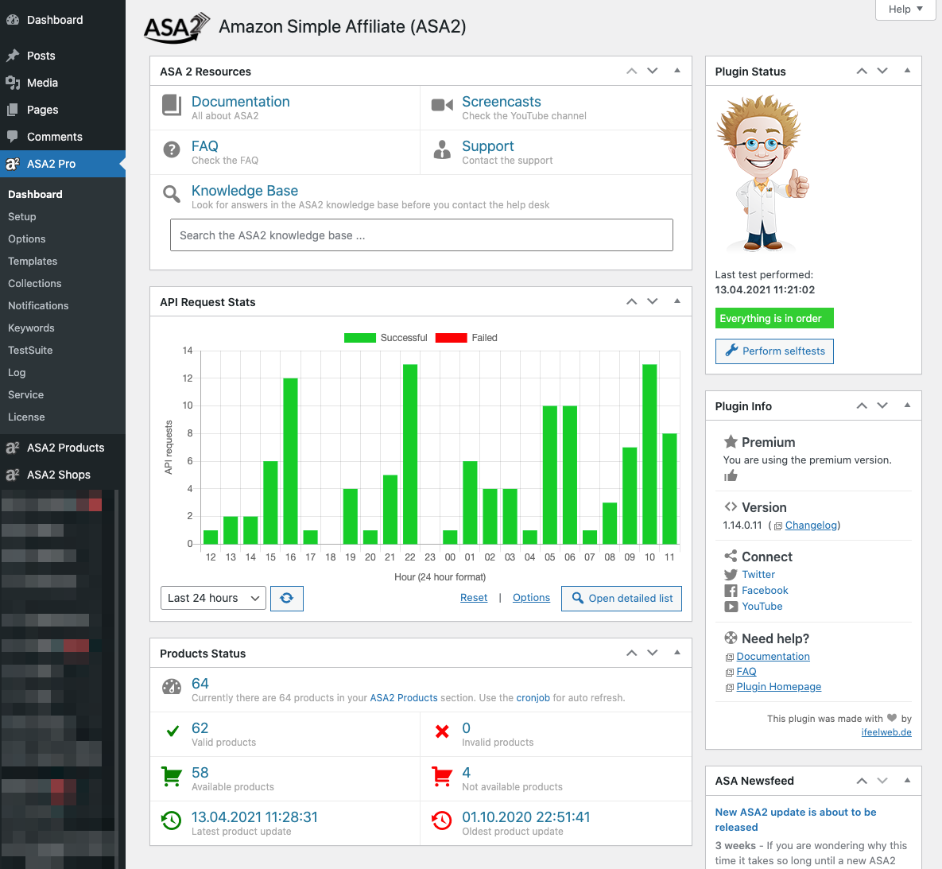Open the Help dropdown at top right
The image size is (942, 869).
coord(905,10)
